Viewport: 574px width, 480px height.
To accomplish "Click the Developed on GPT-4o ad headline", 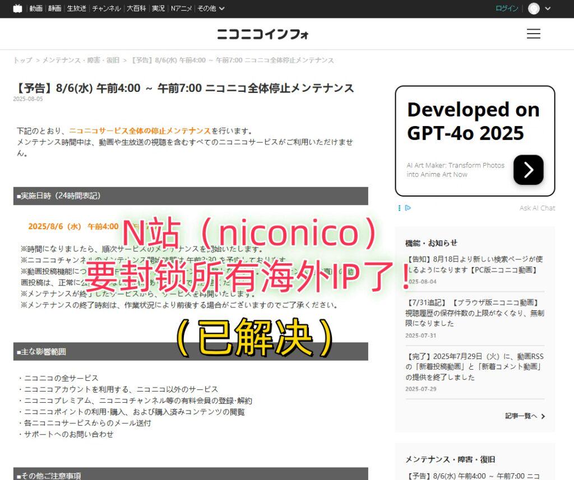I will (x=473, y=121).
